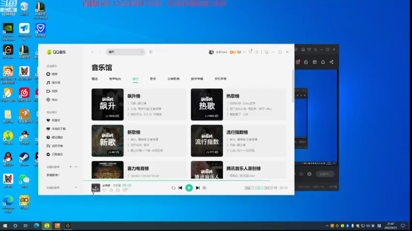412x231 pixels.
Task: Click the 飙升榜 title link
Action: click(134, 96)
